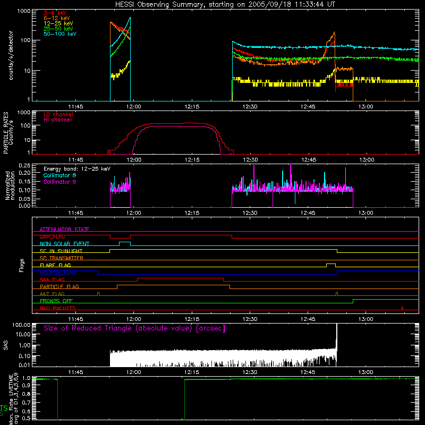
Task: Click the counts/s/detector axis label
Action: pyautogui.click(x=11, y=55)
